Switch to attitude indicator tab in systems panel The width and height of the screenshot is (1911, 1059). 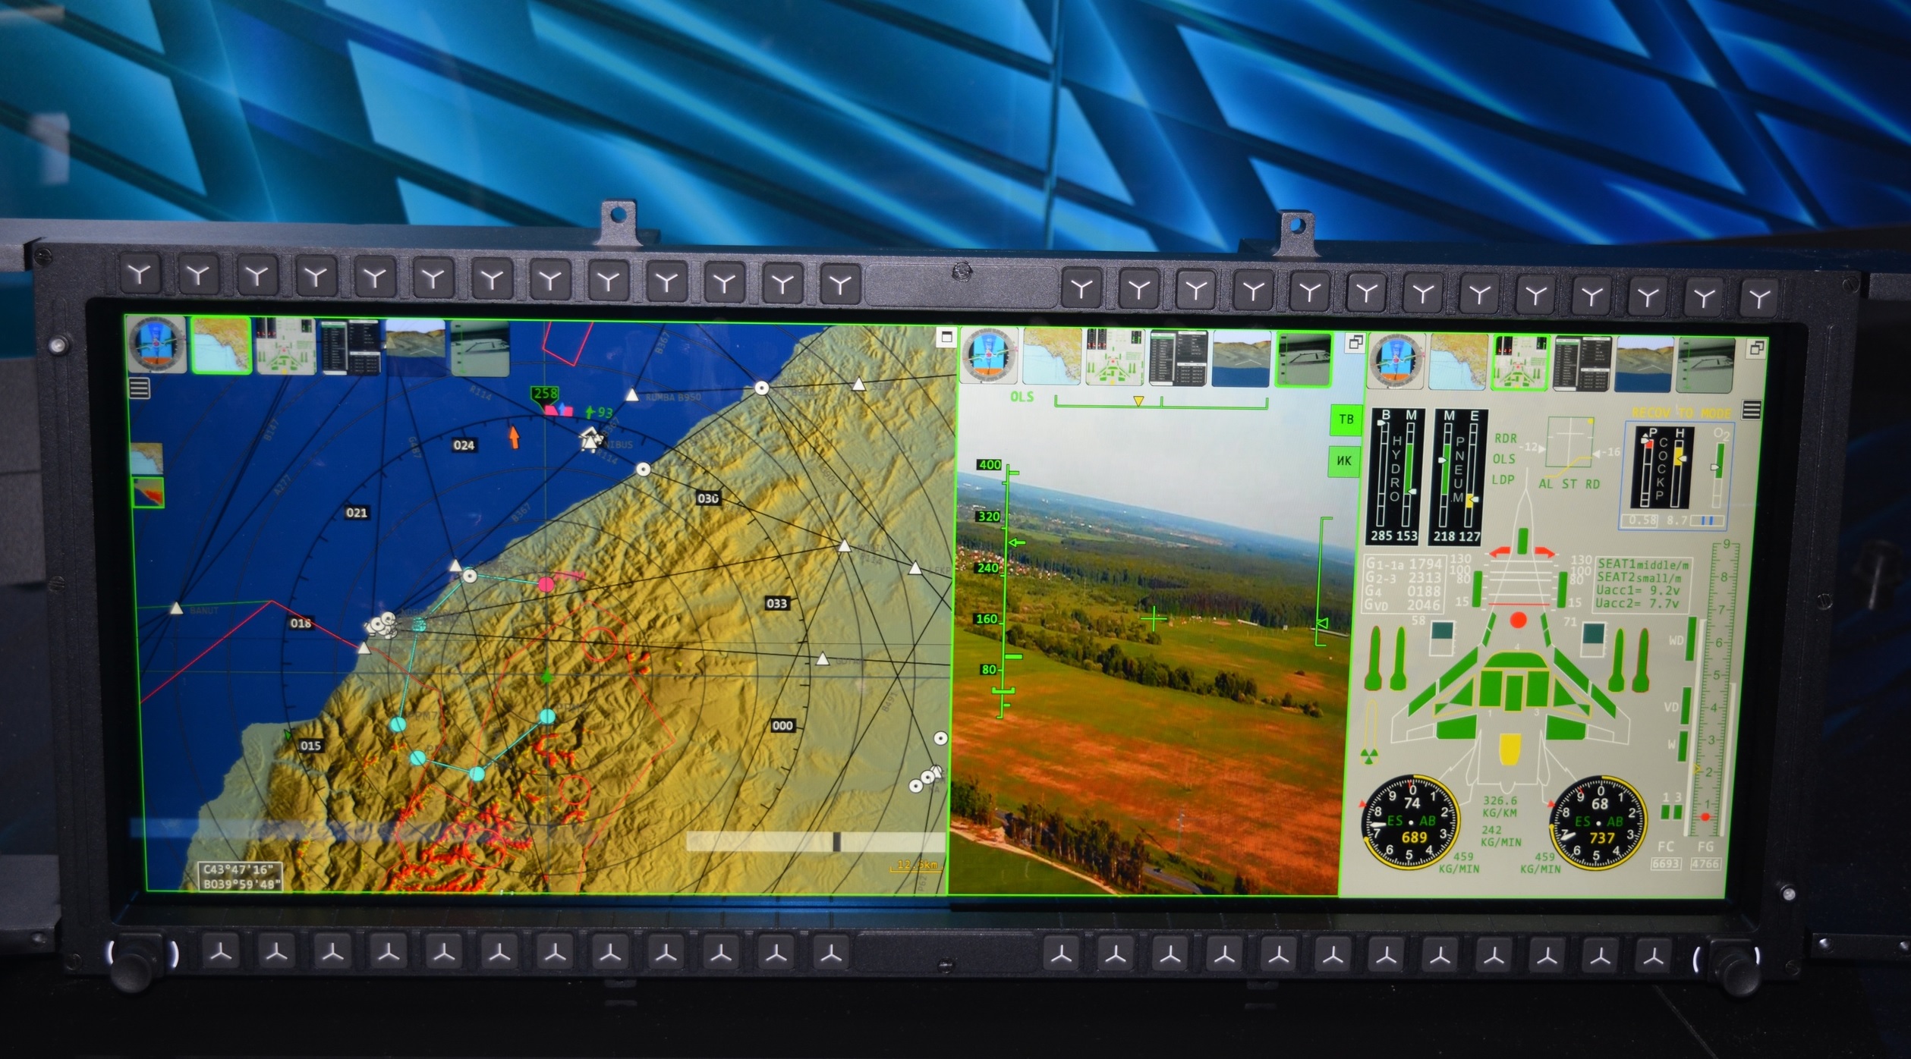1395,362
